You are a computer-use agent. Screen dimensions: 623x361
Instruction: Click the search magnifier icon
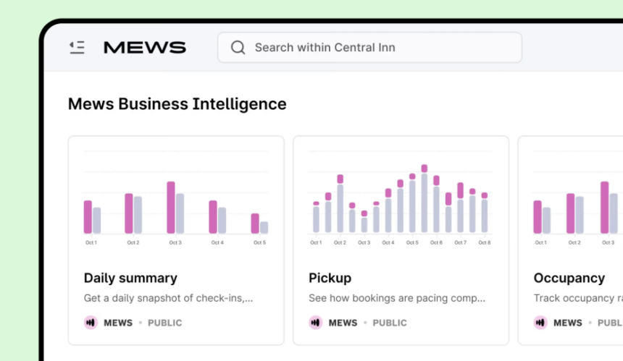coord(238,48)
